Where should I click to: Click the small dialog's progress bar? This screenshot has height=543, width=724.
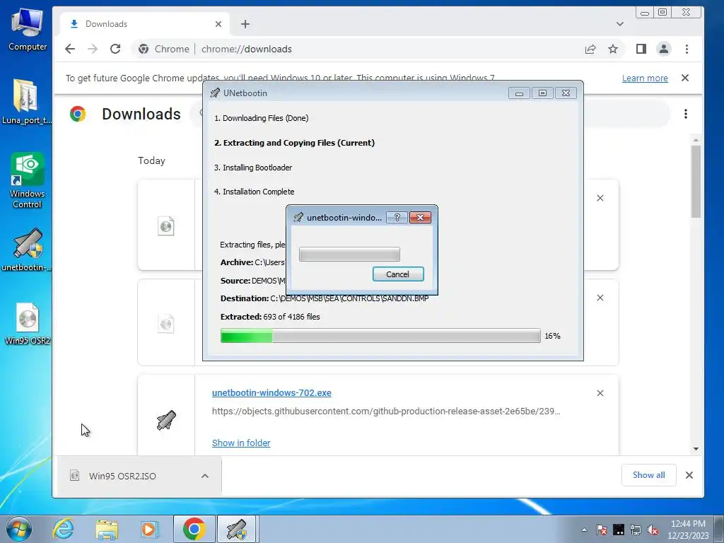(349, 254)
